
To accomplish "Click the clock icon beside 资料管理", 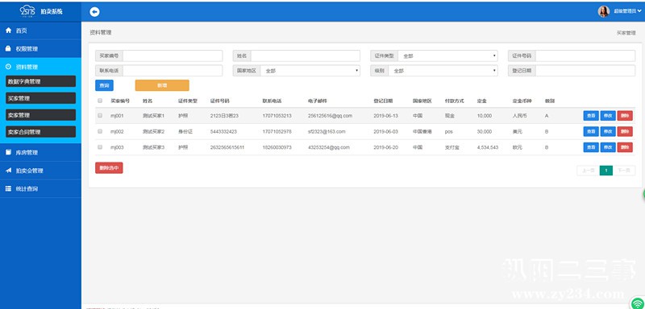I will 8,67.
